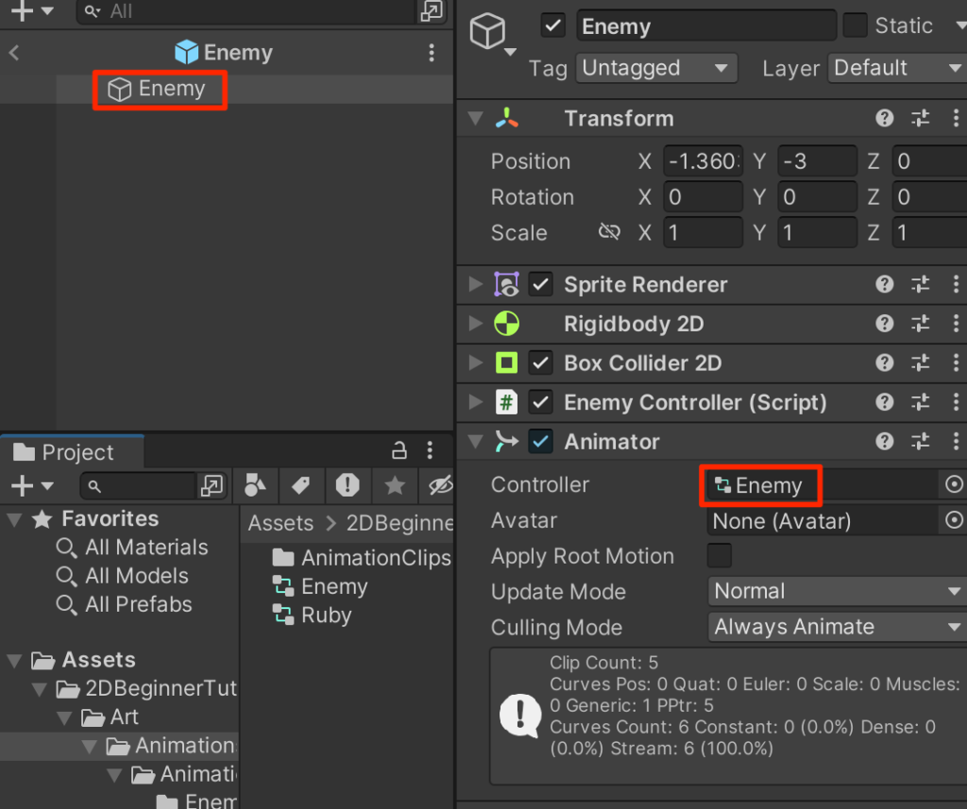Select the Enemy object in the Hierarchy

(x=158, y=89)
